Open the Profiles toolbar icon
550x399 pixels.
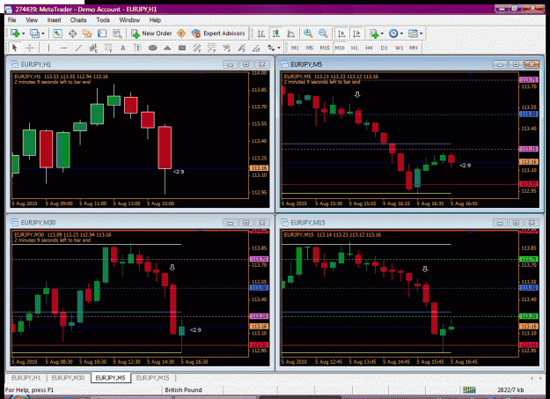tap(34, 33)
